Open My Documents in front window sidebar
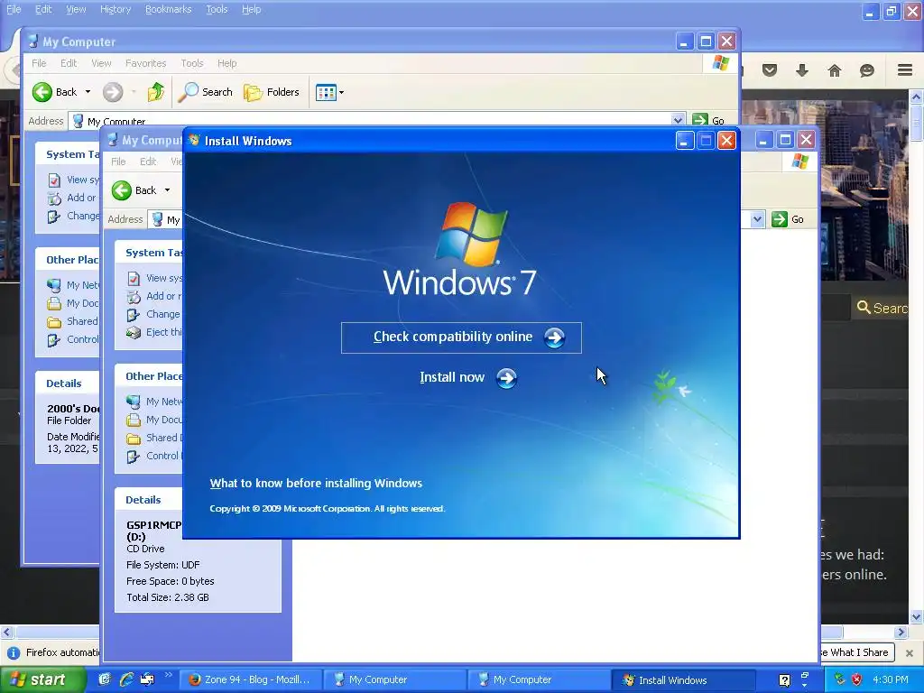The height and width of the screenshot is (693, 924). point(164,420)
